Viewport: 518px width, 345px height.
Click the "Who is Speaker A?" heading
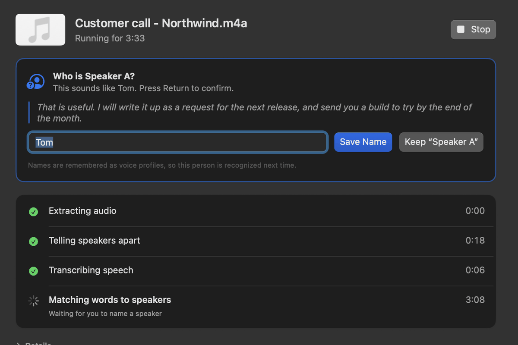(94, 76)
